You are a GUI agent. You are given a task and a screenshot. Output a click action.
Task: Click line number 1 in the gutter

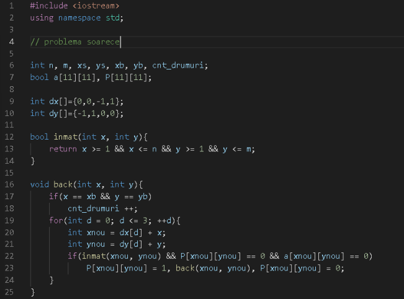[11, 6]
